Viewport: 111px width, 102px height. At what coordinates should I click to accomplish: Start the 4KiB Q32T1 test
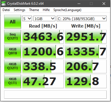(13, 66)
